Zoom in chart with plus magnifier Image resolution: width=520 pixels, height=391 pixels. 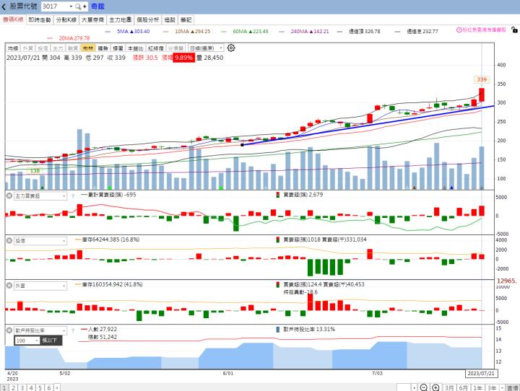click(x=435, y=387)
